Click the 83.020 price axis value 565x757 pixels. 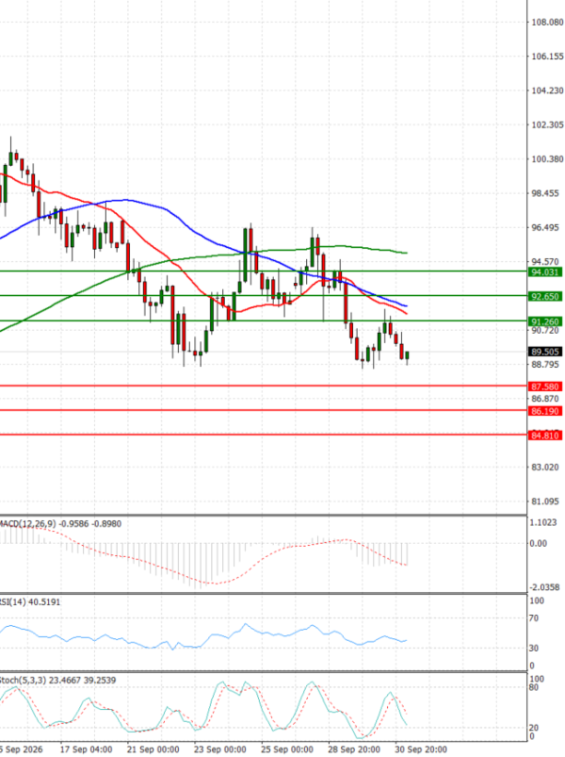coord(545,468)
